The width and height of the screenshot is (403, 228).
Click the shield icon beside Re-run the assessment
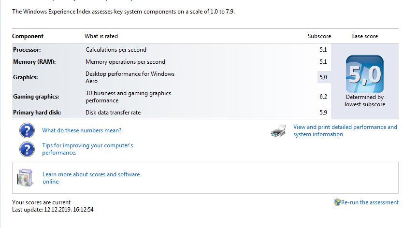337,202
